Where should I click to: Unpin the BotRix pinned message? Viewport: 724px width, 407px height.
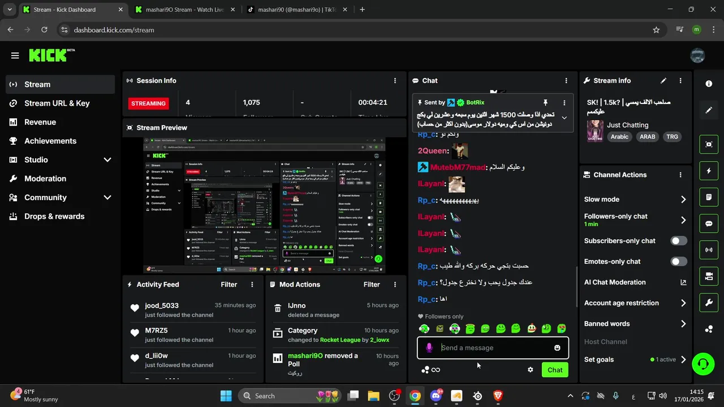(x=545, y=102)
